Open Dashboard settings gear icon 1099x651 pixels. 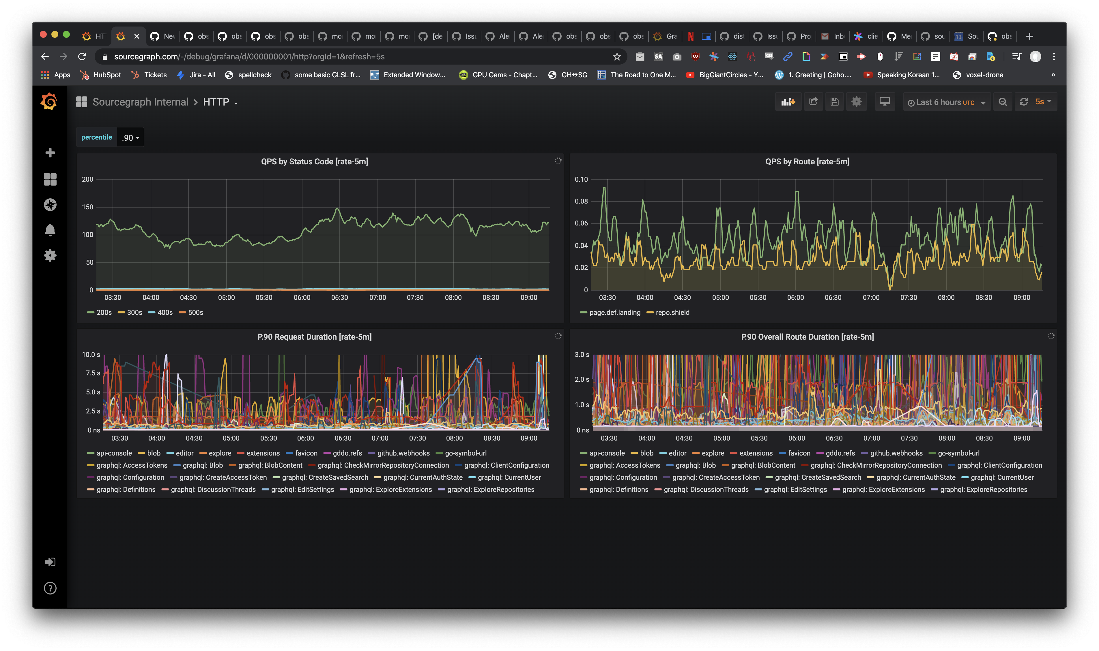click(x=856, y=102)
